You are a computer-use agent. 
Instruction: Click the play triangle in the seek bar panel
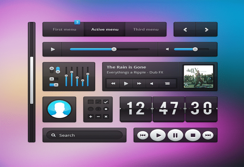[53, 49]
